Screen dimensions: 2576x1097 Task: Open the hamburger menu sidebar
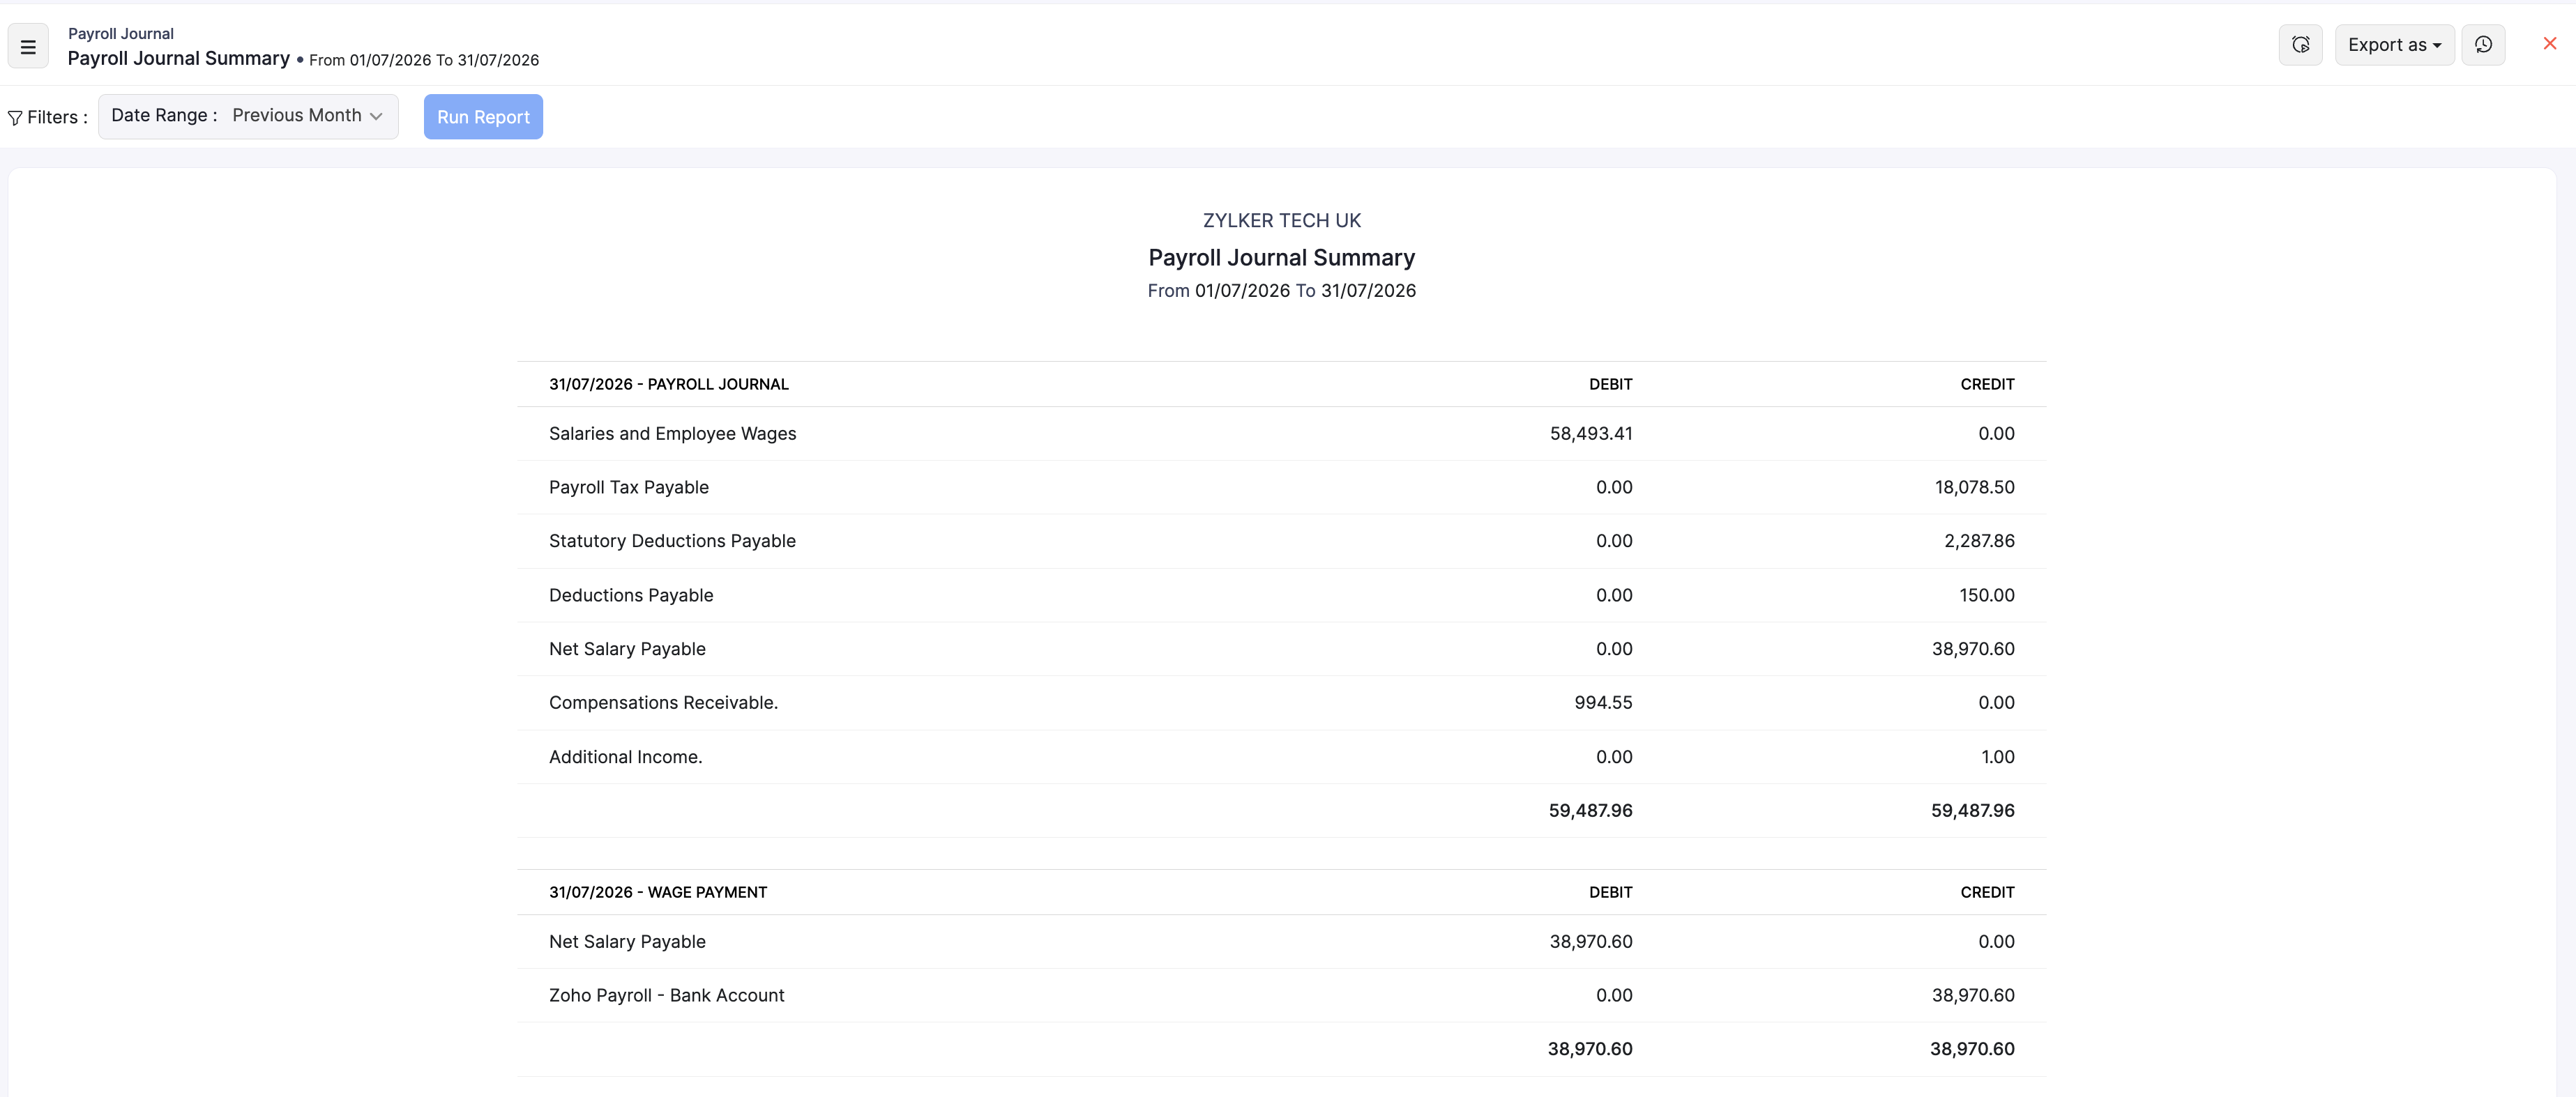[x=28, y=46]
